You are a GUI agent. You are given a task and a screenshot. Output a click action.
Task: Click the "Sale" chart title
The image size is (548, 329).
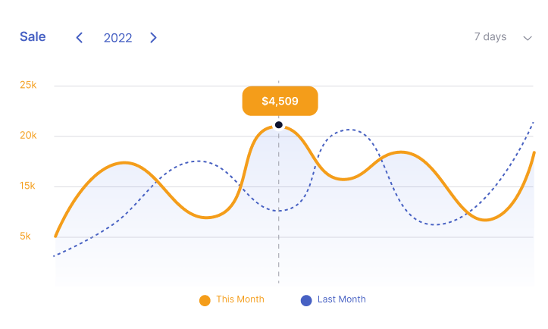[x=33, y=37]
